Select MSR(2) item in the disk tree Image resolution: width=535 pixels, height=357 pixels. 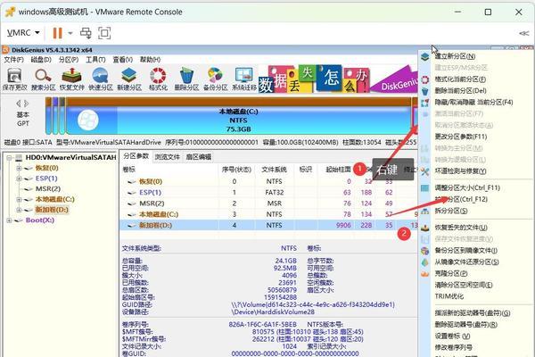(48, 189)
